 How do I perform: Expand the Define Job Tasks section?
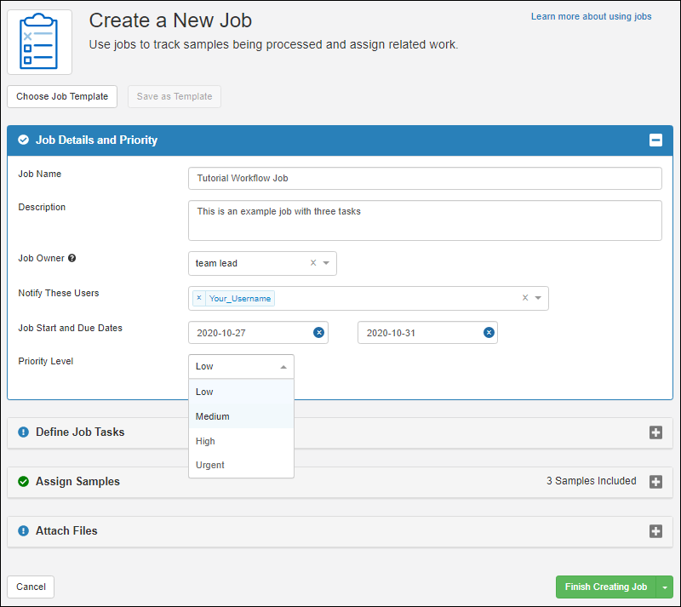pos(655,432)
